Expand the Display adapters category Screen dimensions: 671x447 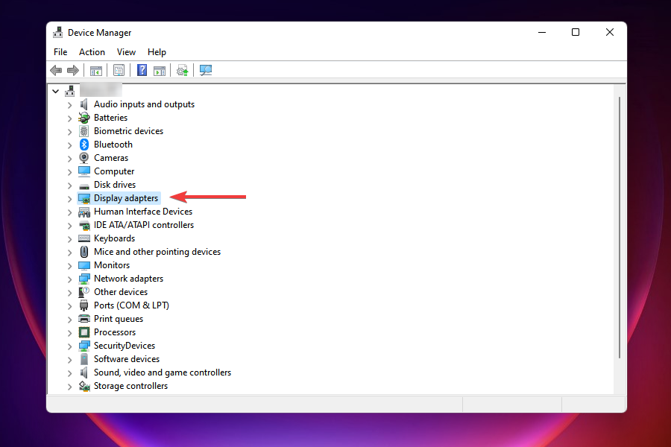[x=69, y=198]
